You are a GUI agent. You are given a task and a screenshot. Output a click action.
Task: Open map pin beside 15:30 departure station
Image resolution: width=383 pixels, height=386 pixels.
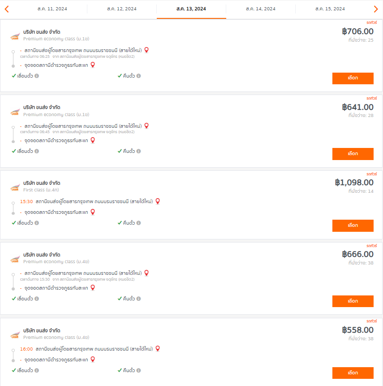(x=158, y=201)
